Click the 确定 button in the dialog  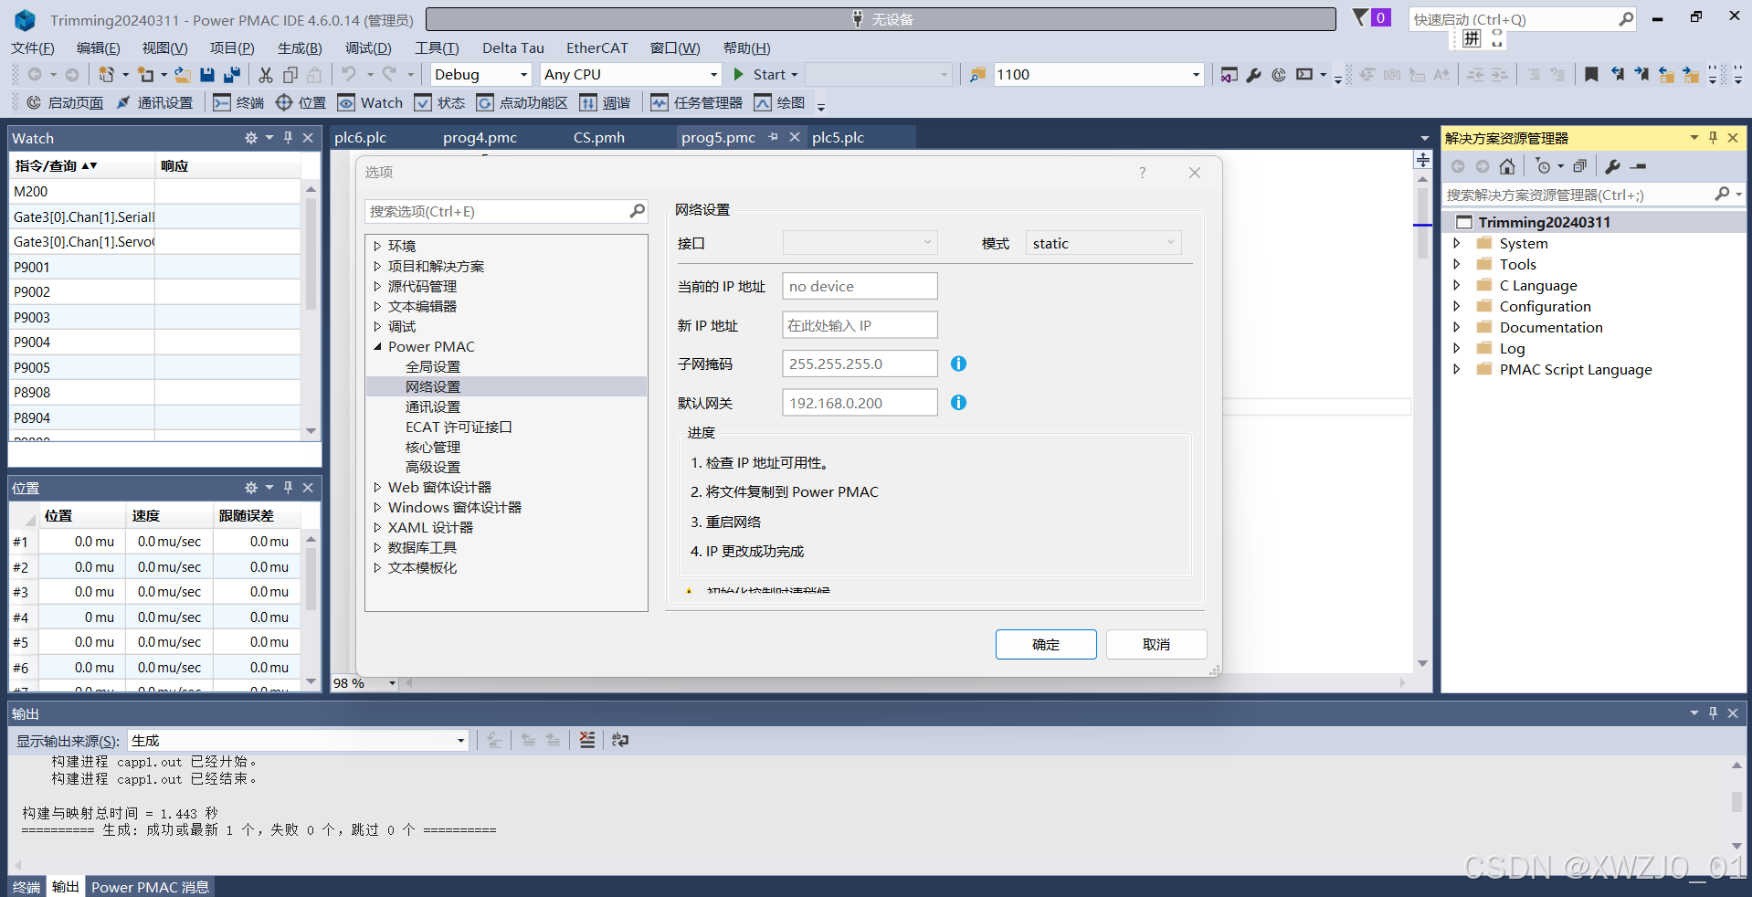[x=1045, y=644]
